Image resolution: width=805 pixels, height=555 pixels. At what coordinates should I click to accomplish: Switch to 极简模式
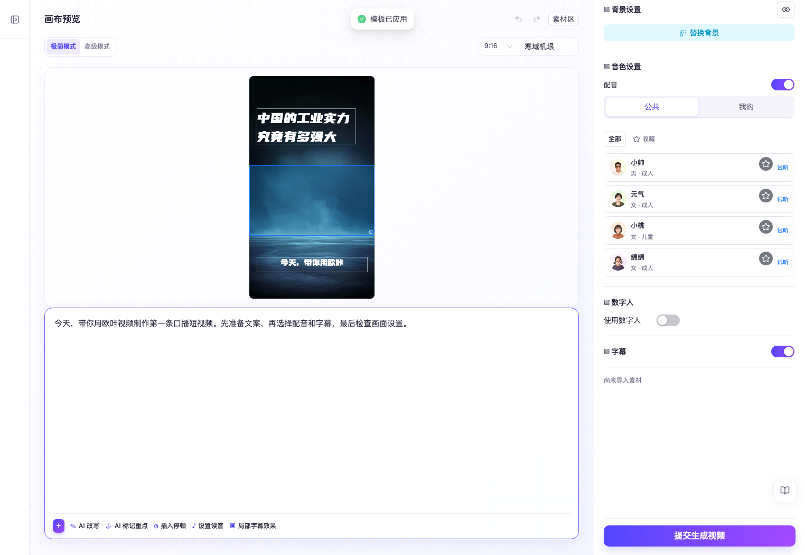[63, 47]
